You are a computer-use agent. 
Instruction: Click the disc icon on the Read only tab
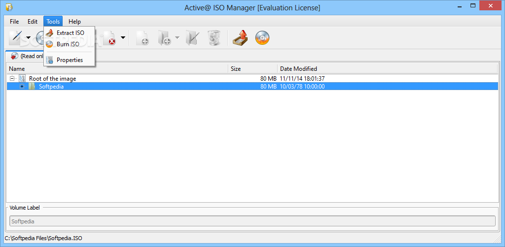pos(14,56)
